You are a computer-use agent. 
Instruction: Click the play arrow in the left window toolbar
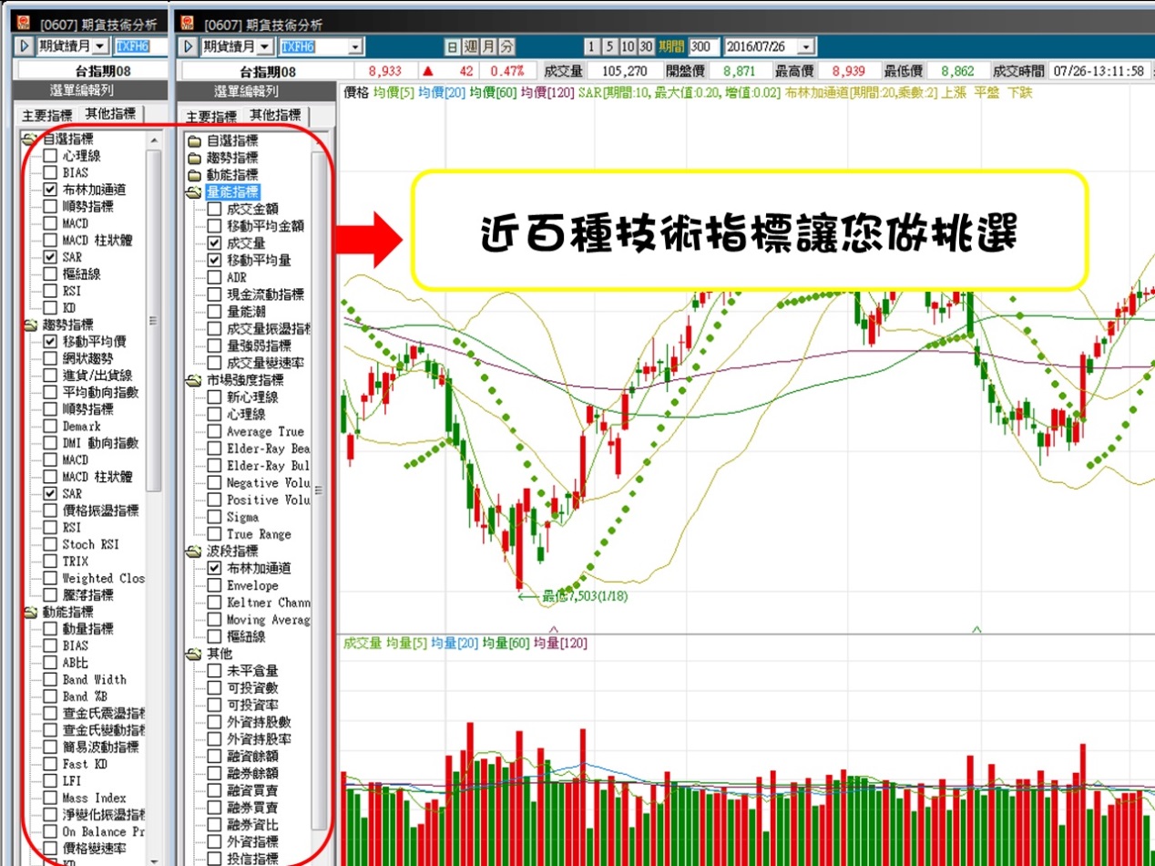click(x=24, y=46)
